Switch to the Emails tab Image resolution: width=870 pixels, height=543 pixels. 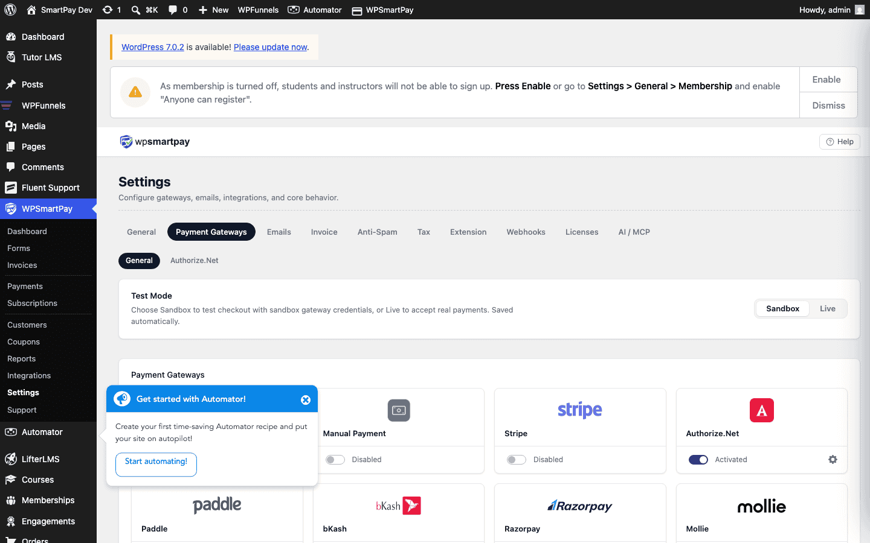pos(279,232)
